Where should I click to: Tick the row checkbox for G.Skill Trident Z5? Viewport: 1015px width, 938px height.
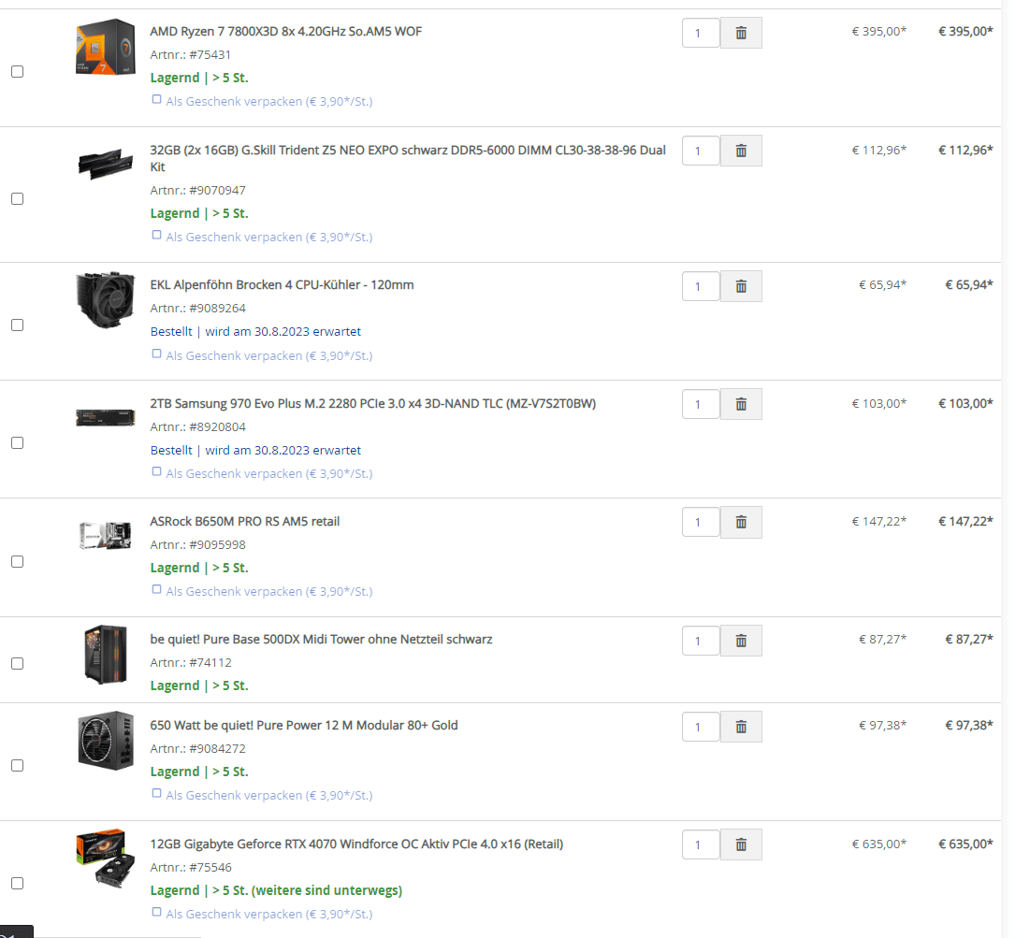click(x=18, y=199)
